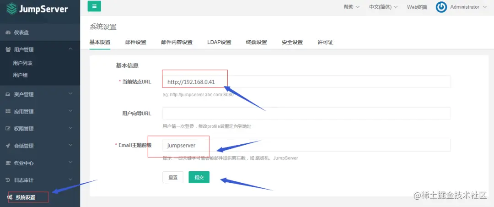Viewport: 494px width, 207px height.
Task: Click the 重置 reset button
Action: coord(173,177)
